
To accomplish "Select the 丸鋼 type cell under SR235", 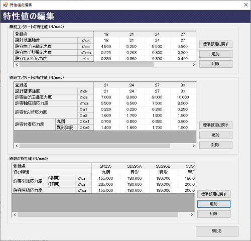I will (x=106, y=172).
